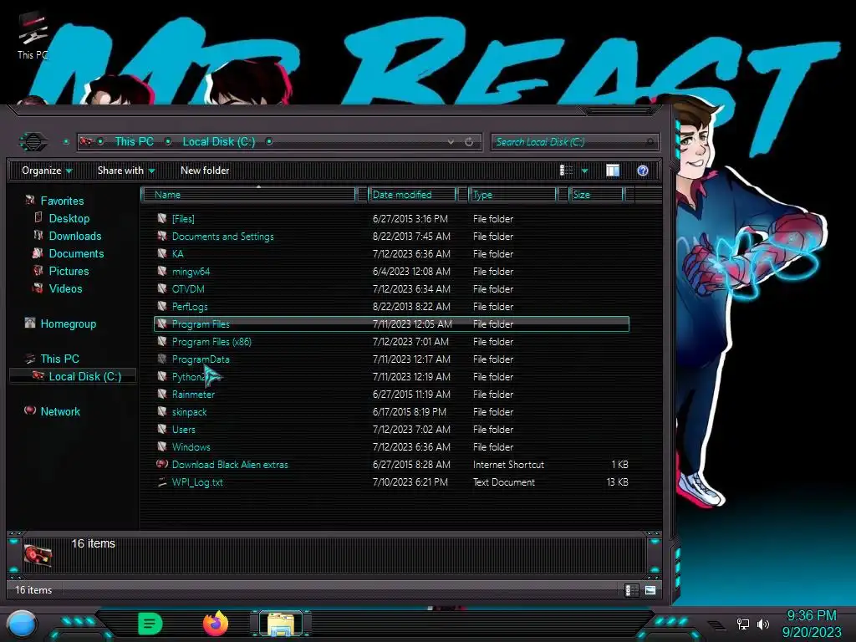The width and height of the screenshot is (856, 642).
Task: Select Favorites in the navigation pane
Action: [62, 201]
